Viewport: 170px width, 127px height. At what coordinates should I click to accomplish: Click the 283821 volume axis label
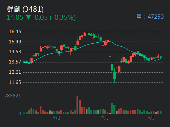(x=13, y=96)
